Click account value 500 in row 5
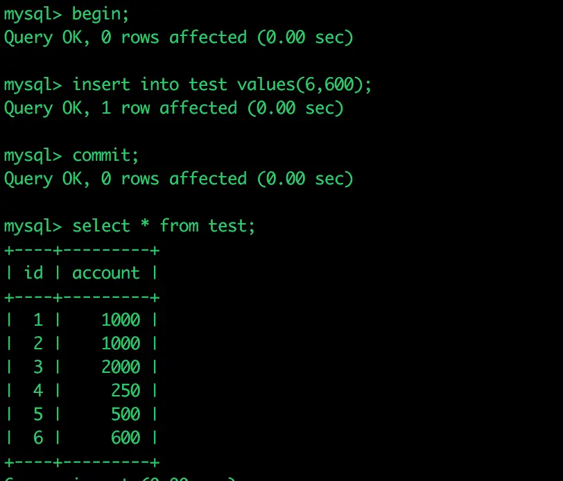 click(125, 414)
